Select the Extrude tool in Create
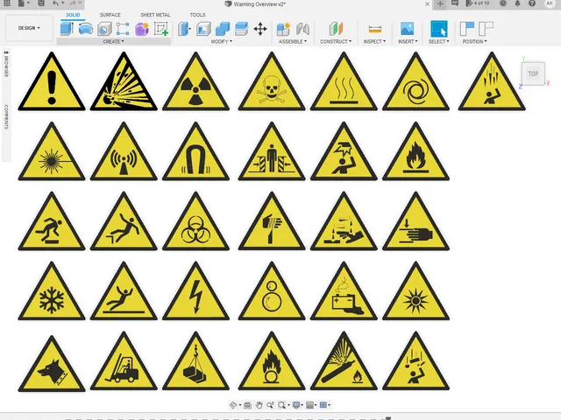This screenshot has height=420, width=561. pos(67,29)
